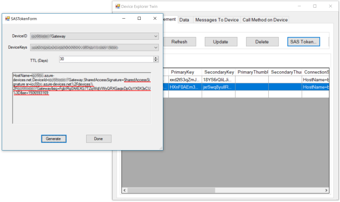The height and width of the screenshot is (202, 340).
Task: Click the SecondaryKey column header
Action: pyautogui.click(x=219, y=72)
